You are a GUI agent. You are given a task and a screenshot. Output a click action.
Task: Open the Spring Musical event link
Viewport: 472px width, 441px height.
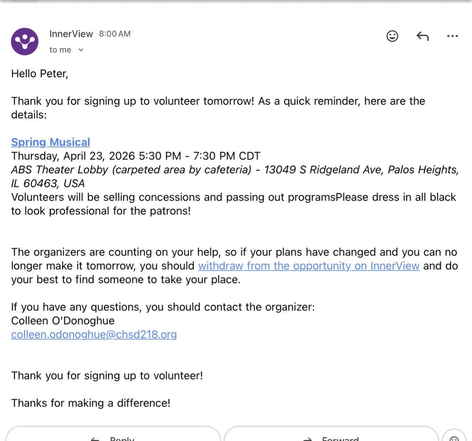click(51, 142)
